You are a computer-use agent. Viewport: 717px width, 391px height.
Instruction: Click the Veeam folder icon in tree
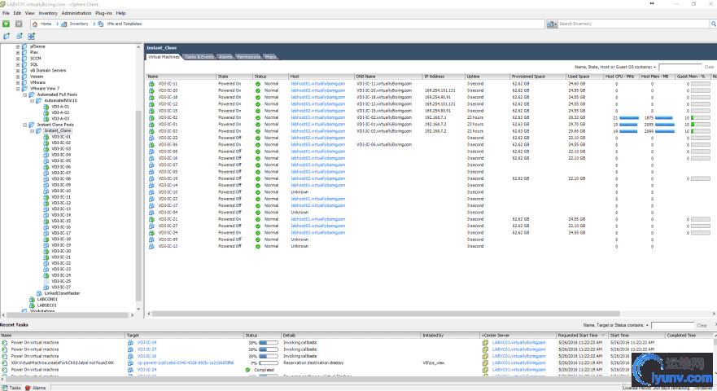pos(24,77)
